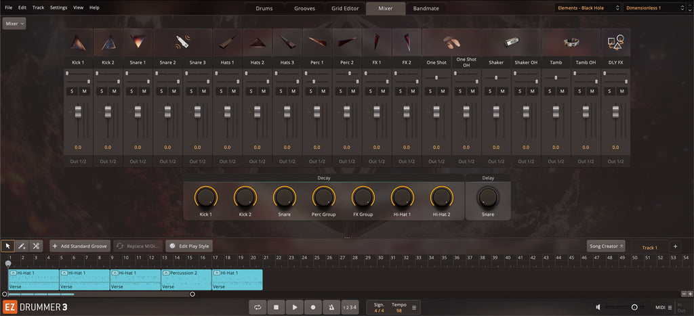694x316 pixels.
Task: Solo the Kick 1 channel
Action: coord(72,91)
